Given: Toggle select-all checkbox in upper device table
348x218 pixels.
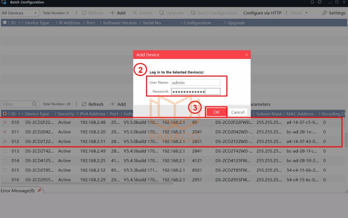Looking at the screenshot, I should click(x=5, y=22).
